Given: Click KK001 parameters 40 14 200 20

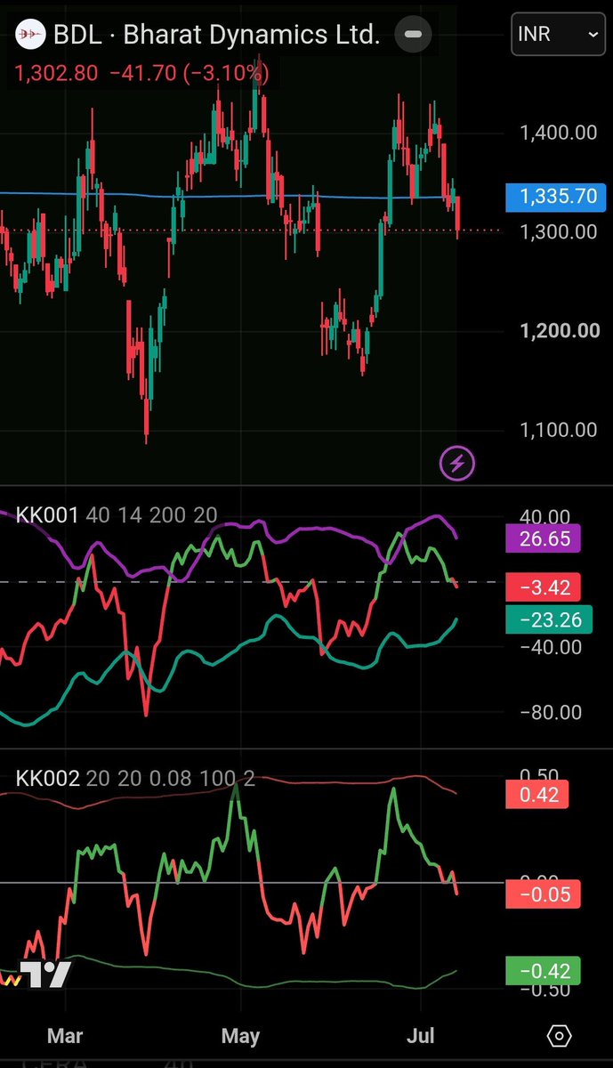Looking at the screenshot, I should pyautogui.click(x=151, y=514).
